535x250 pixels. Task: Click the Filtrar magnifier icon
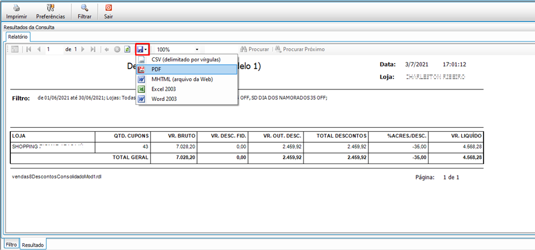click(x=84, y=8)
